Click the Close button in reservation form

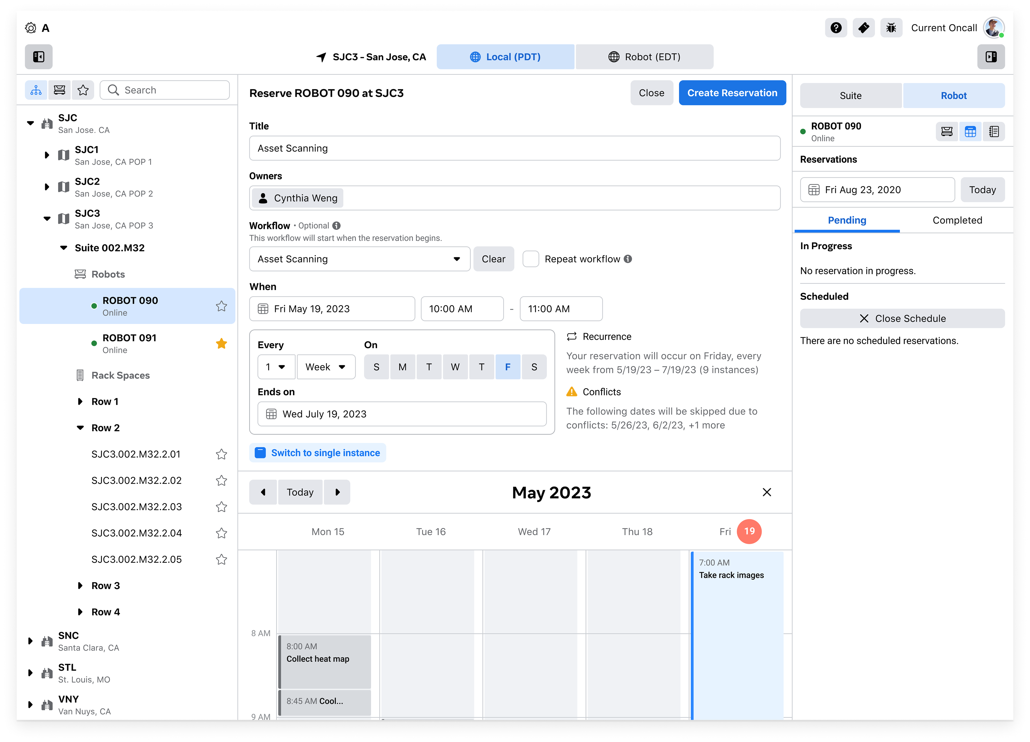tap(652, 93)
